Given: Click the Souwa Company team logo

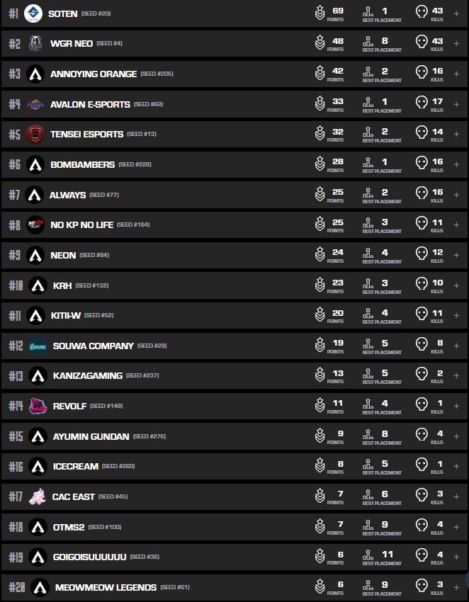Looking at the screenshot, I should pyautogui.click(x=38, y=346).
